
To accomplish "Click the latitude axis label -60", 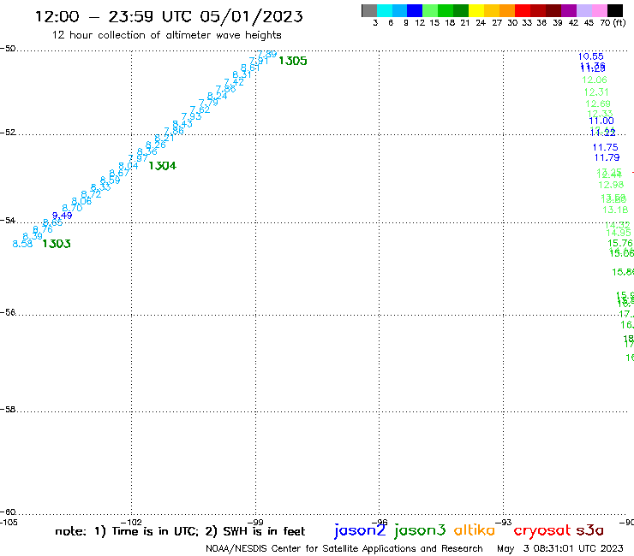I will click(8, 512).
